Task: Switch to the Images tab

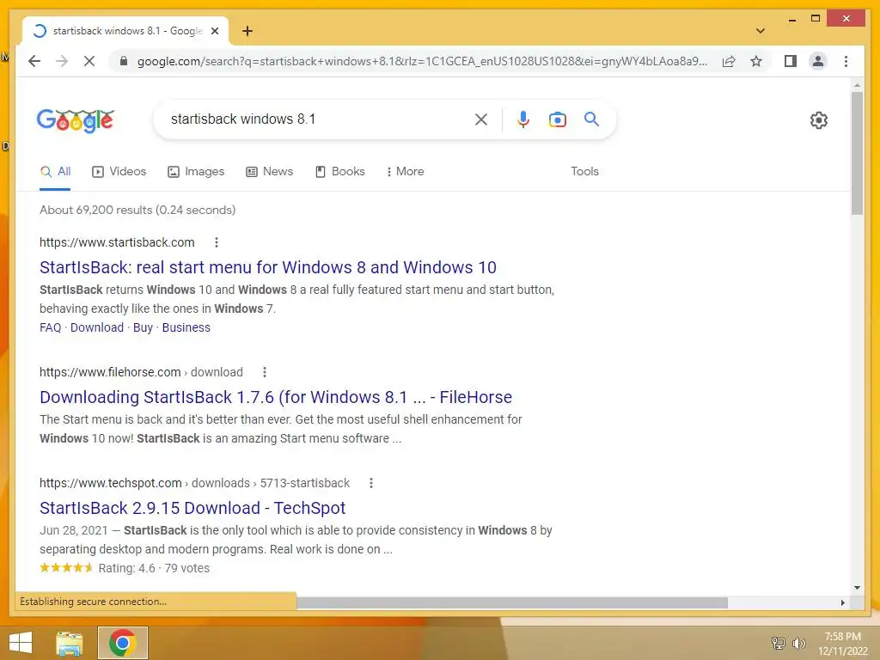Action: click(x=196, y=172)
